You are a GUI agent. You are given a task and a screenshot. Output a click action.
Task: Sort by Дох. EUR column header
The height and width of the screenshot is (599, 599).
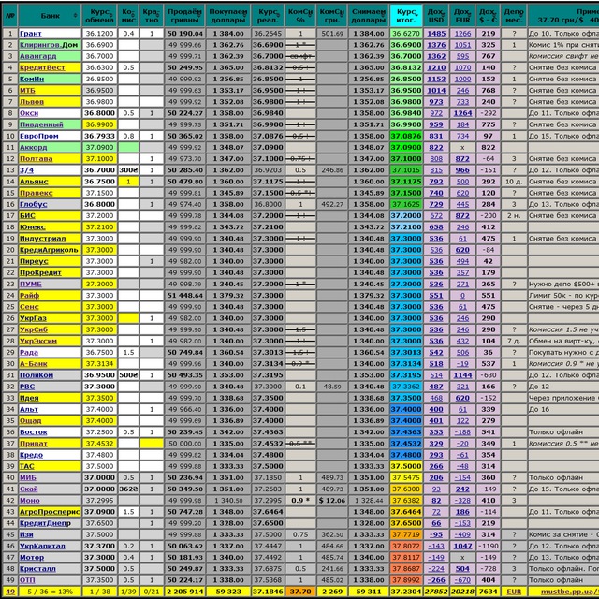(462, 16)
